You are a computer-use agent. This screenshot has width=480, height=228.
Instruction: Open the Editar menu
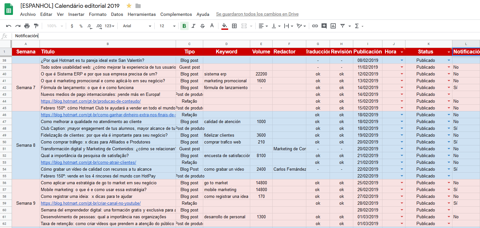(x=46, y=14)
